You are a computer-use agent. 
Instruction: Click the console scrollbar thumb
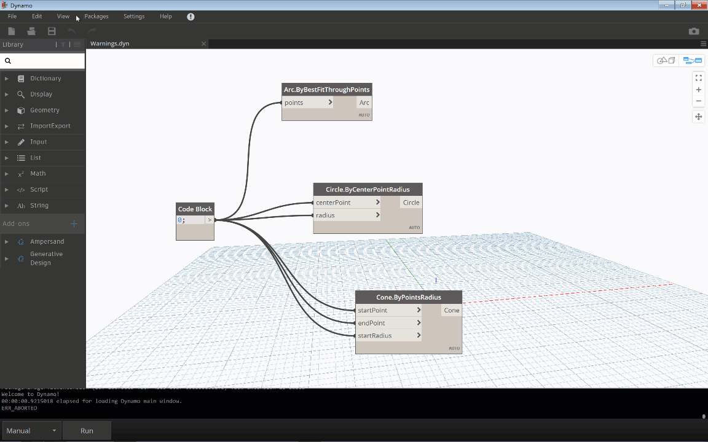pos(704,416)
